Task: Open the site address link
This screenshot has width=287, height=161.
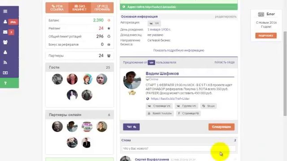Action: (x=161, y=7)
